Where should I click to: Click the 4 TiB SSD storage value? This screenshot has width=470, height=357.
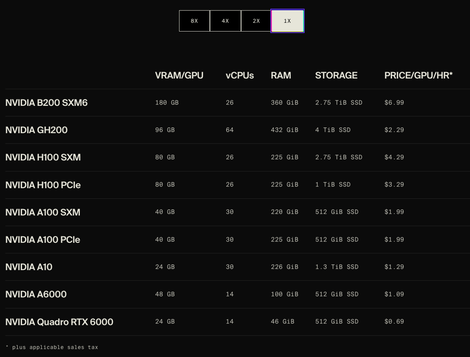333,130
